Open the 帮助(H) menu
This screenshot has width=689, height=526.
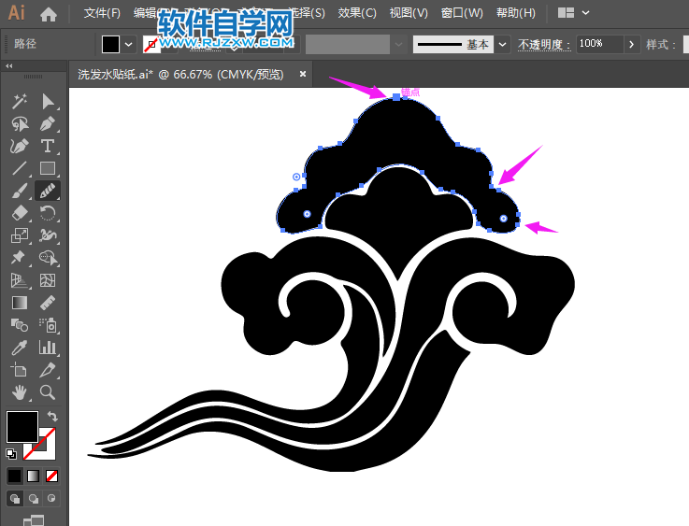tap(516, 13)
